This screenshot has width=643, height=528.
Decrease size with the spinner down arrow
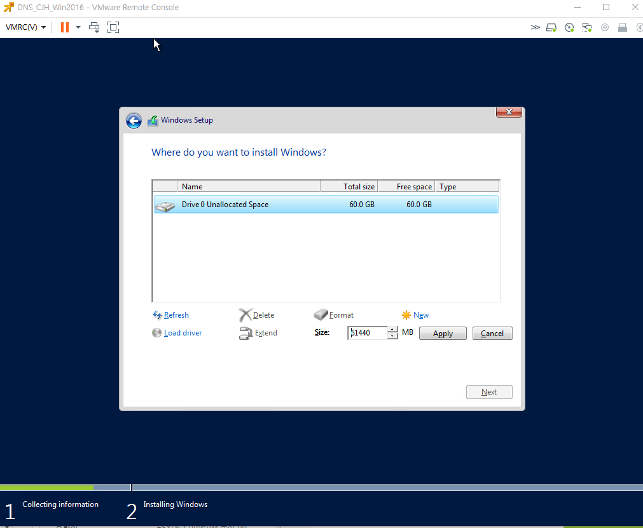(x=392, y=336)
